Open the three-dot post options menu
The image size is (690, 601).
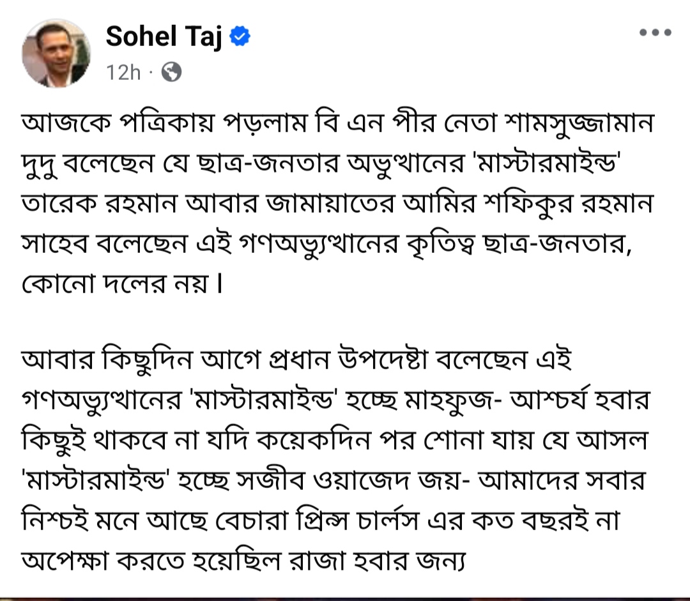tap(655, 32)
